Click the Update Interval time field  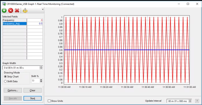[x=178, y=101]
